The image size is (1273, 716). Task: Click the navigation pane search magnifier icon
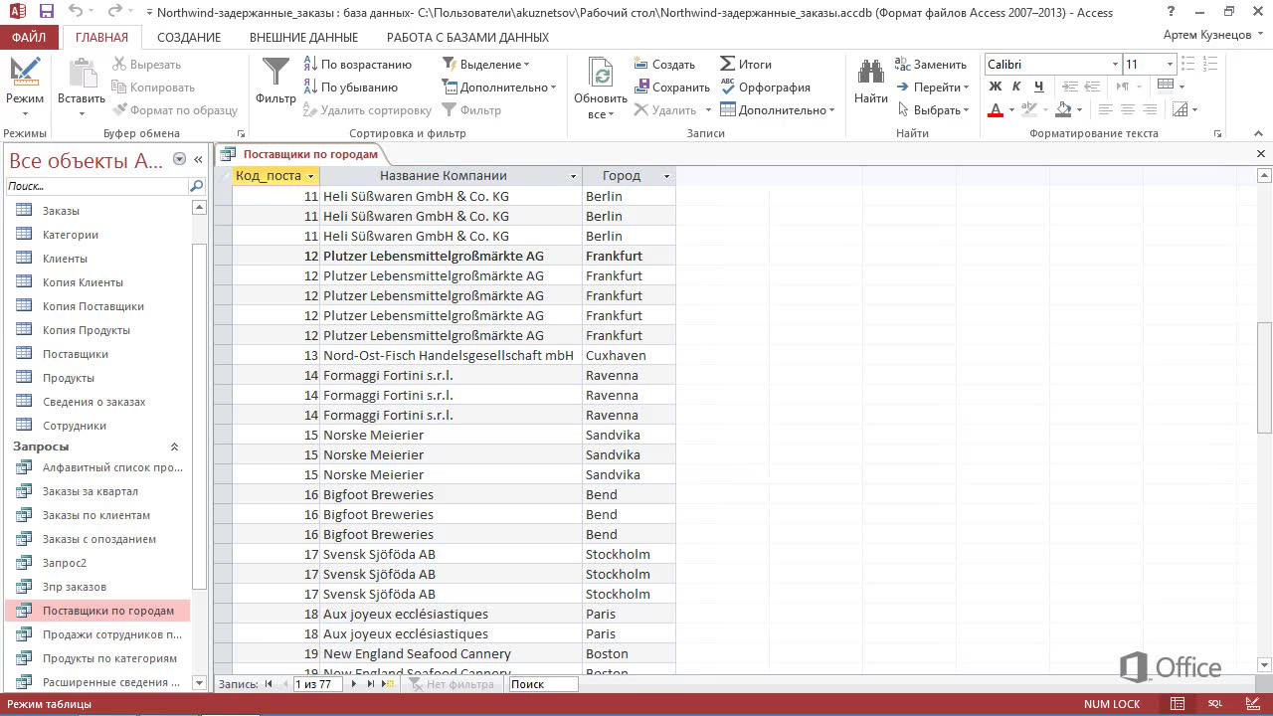pos(197,186)
